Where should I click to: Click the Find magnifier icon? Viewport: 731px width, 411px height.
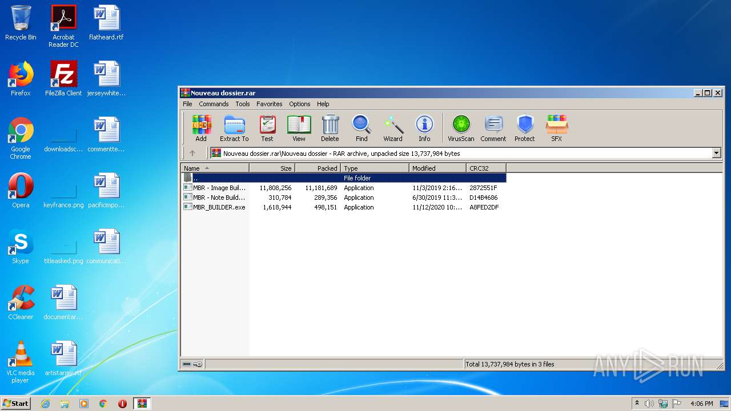point(362,128)
